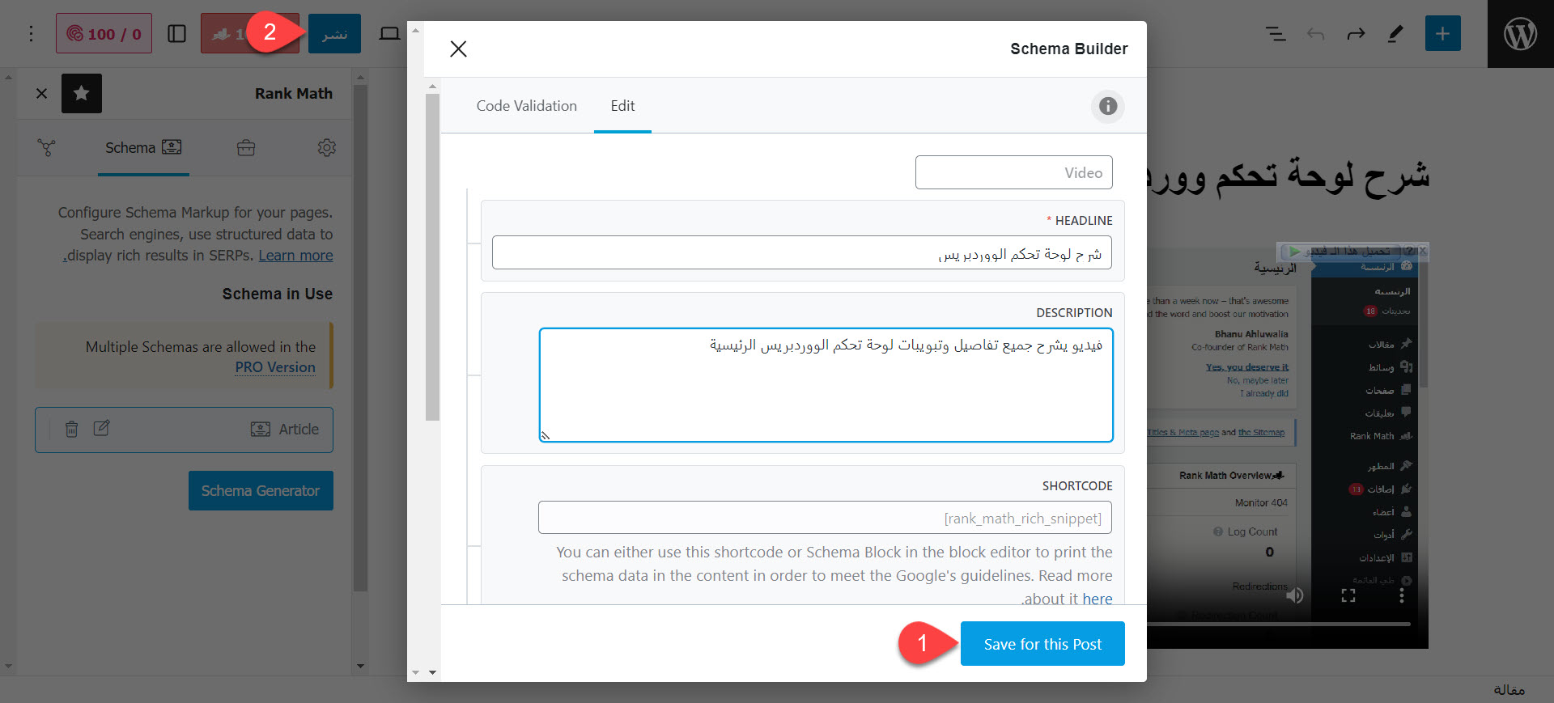
Task: Click into the Headline input field
Action: (x=801, y=253)
